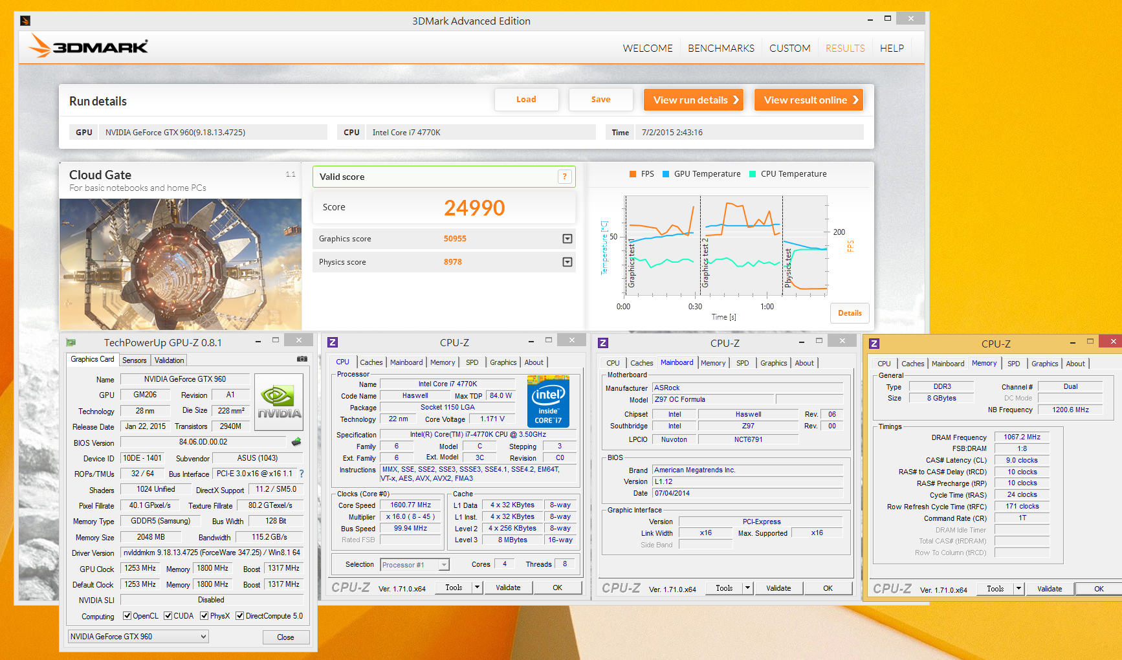The height and width of the screenshot is (660, 1122).
Task: Click Validate in the first CPU-Z window
Action: (508, 588)
